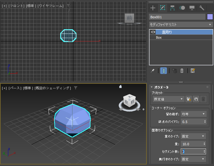Screen dimensions: 214x166
Task: Click the delete preset trash icon
Action: click(x=203, y=99)
